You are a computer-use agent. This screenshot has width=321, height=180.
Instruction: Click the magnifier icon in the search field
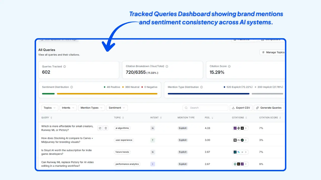[x=186, y=107]
